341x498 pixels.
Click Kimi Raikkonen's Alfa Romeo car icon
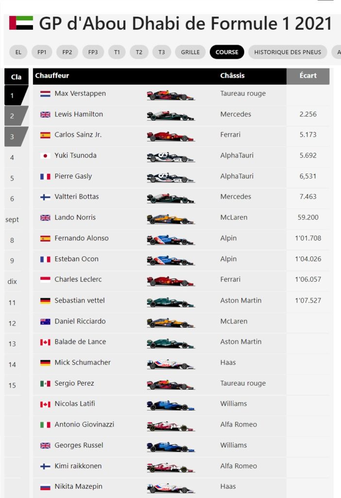pos(170,467)
